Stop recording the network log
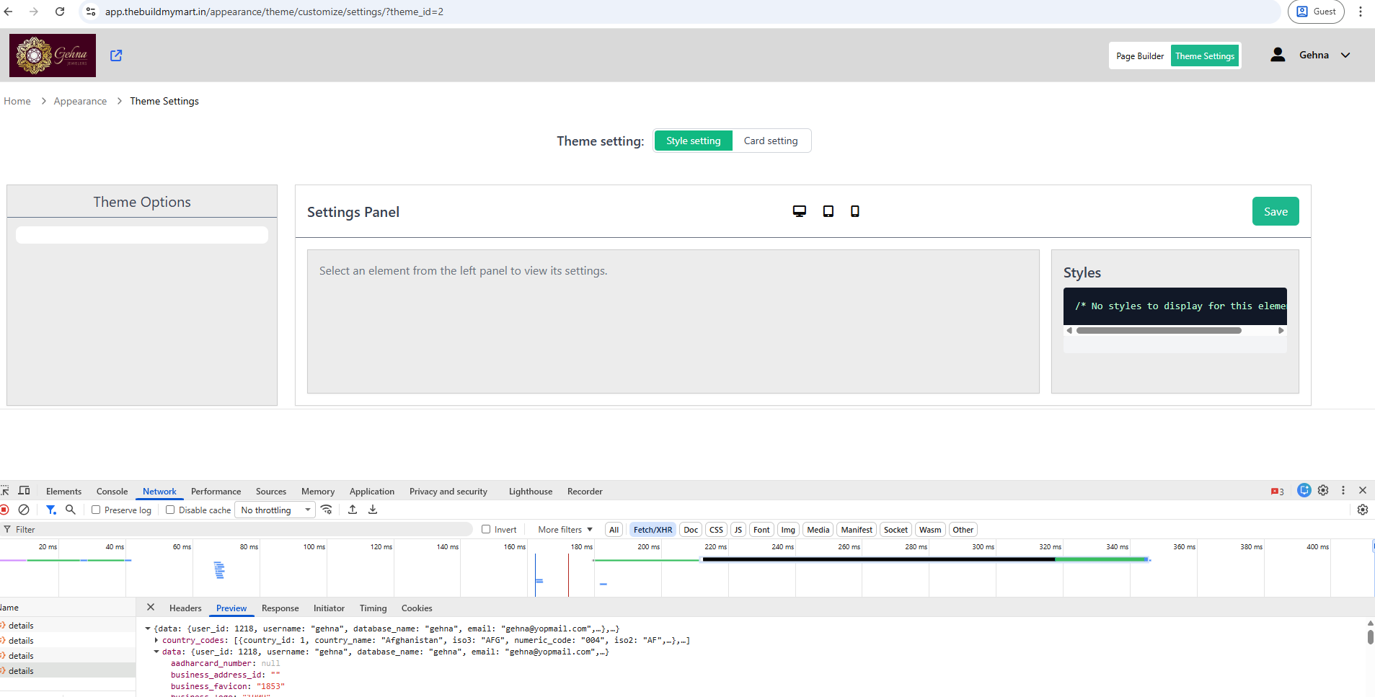Screen dimensions: 1375x697 click(4, 510)
